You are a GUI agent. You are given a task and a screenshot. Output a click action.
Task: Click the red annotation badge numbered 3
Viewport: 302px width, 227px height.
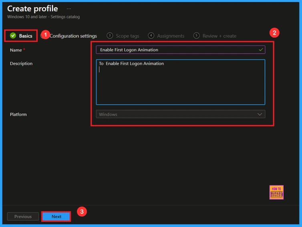[81, 212]
